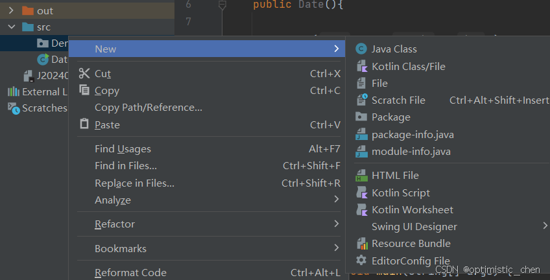Click the Kotlin Class/File icon
The image size is (550, 280).
coord(361,66)
